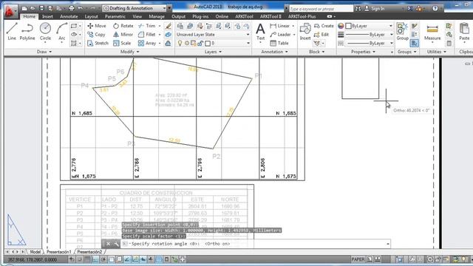The height and width of the screenshot is (266, 473).
Task: Click the Linear dimension tool
Action: click(279, 26)
